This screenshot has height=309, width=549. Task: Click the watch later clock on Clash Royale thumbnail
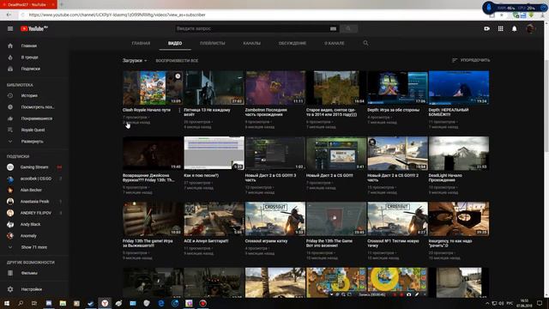click(178, 76)
